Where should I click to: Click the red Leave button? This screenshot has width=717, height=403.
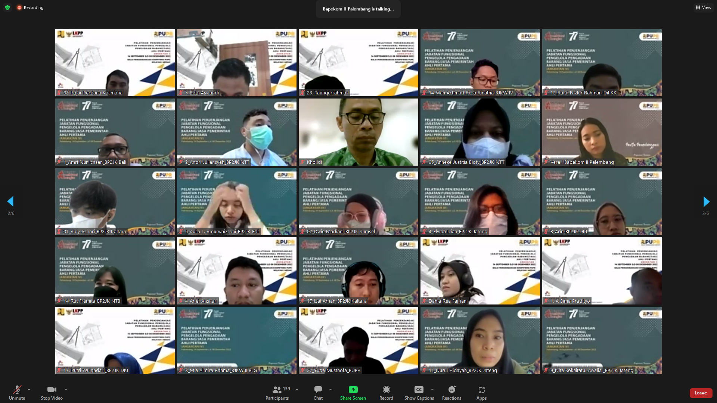click(x=701, y=393)
